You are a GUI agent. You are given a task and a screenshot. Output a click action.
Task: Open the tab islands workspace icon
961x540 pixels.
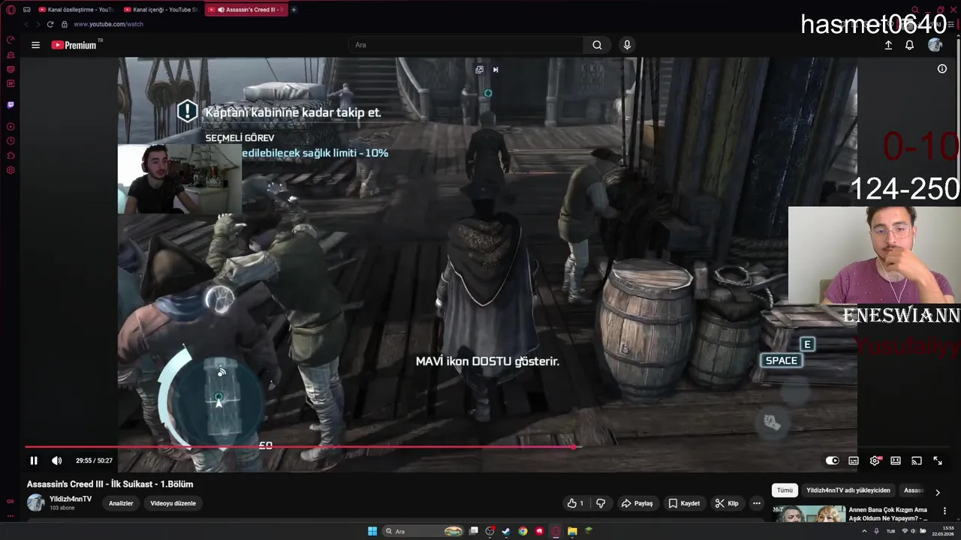(26, 10)
